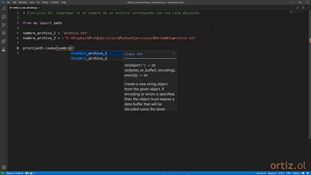Image resolution: width=311 pixels, height=175 pixels.
Task: Split the editor to the right
Action: (x=303, y=8)
